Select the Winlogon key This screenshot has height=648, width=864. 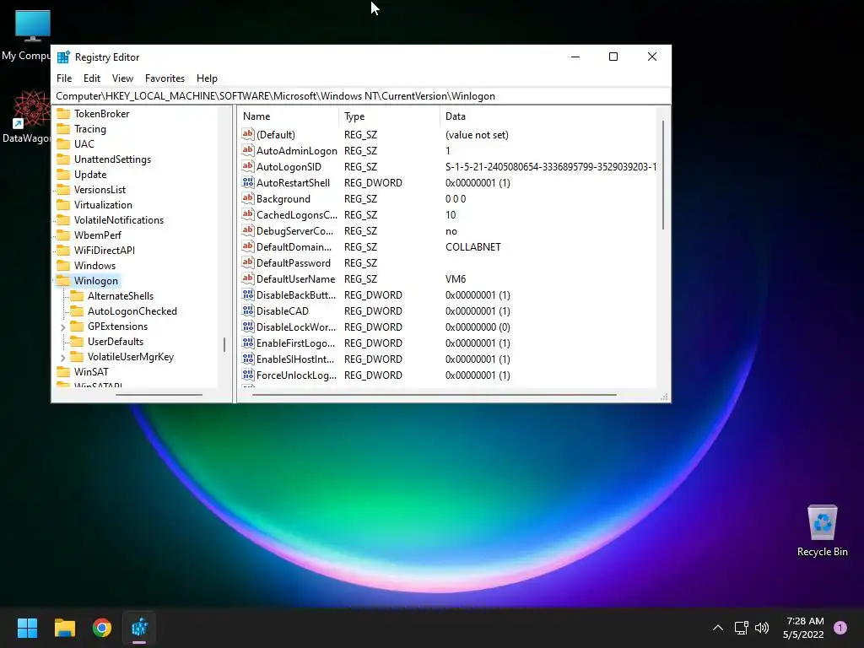pos(96,280)
